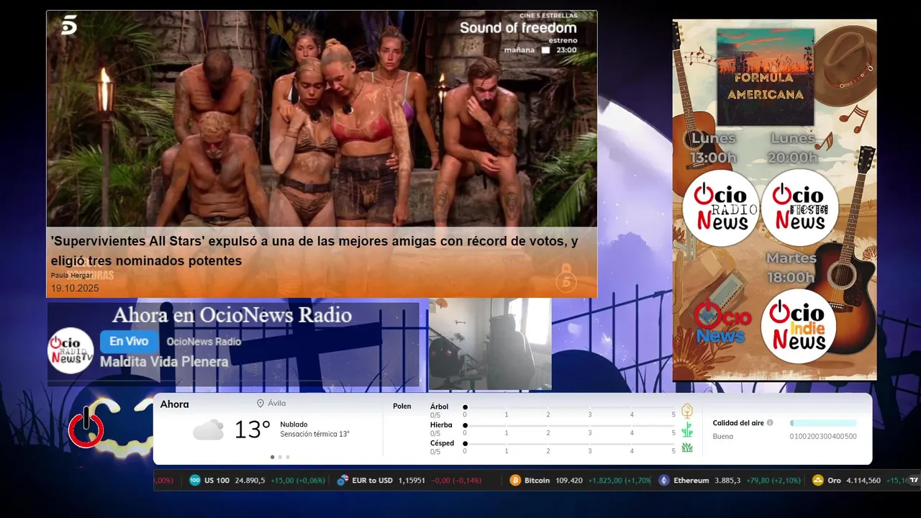The height and width of the screenshot is (518, 921).
Task: Click the tree icon of Árbol row
Action: pos(687,411)
